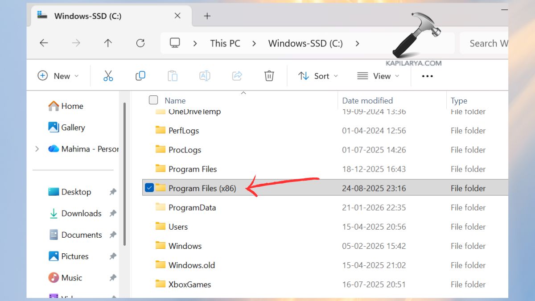Open the See more ellipsis menu
This screenshot has height=301, width=535.
click(x=427, y=76)
